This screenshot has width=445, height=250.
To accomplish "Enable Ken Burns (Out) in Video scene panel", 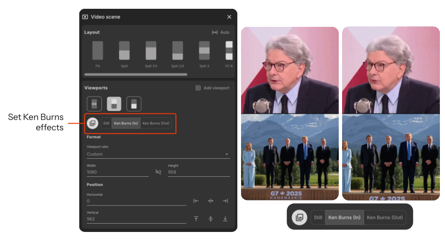I will [x=156, y=123].
